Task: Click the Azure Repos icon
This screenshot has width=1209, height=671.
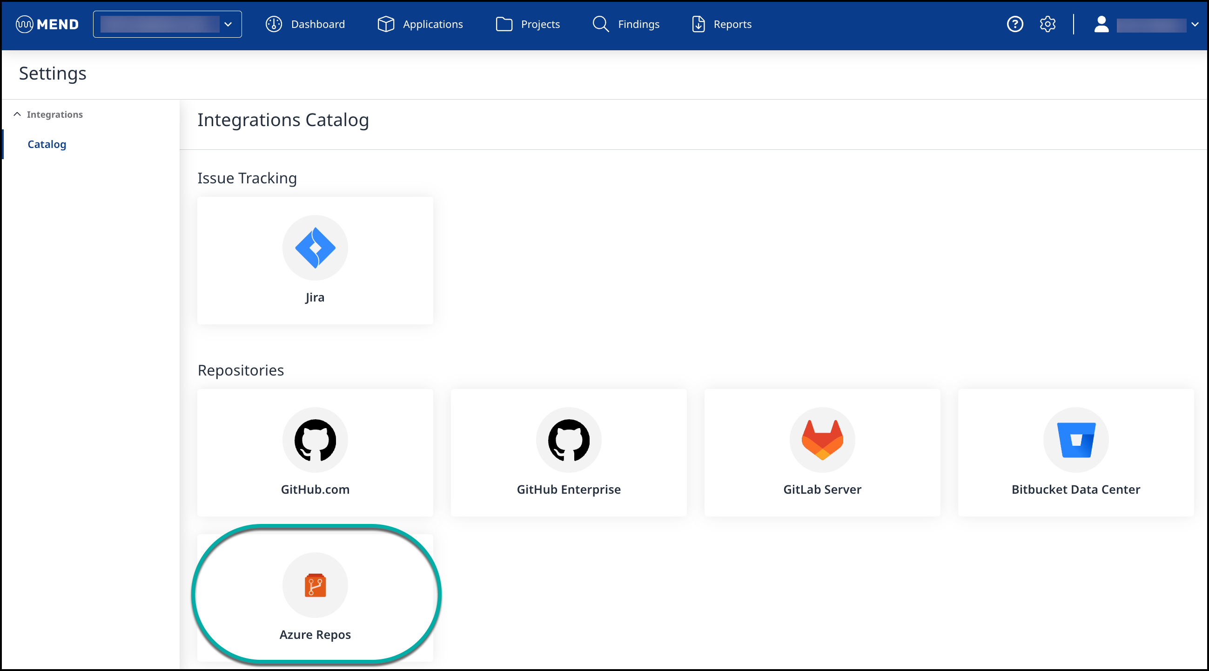Action: pyautogui.click(x=315, y=585)
